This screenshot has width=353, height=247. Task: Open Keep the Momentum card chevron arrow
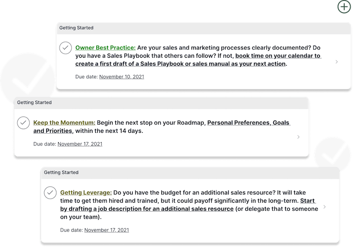tap(298, 137)
